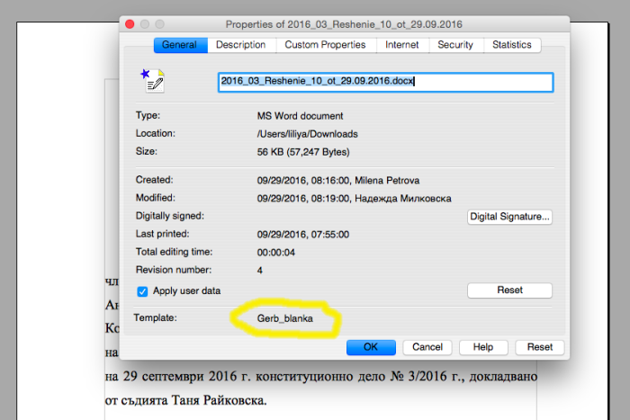This screenshot has height=420, width=630.
Task: Open the Custom Properties tab
Action: tap(325, 45)
